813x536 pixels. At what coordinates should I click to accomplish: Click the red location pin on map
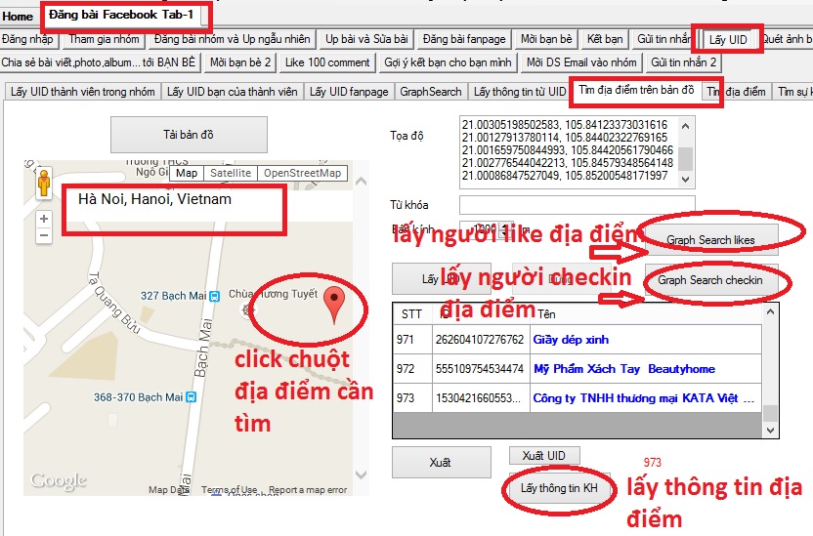pyautogui.click(x=334, y=305)
